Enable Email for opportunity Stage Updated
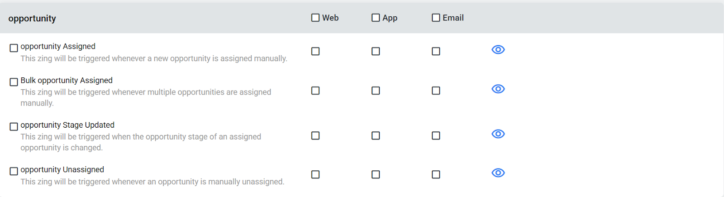This screenshot has width=724, height=197. pos(436,135)
